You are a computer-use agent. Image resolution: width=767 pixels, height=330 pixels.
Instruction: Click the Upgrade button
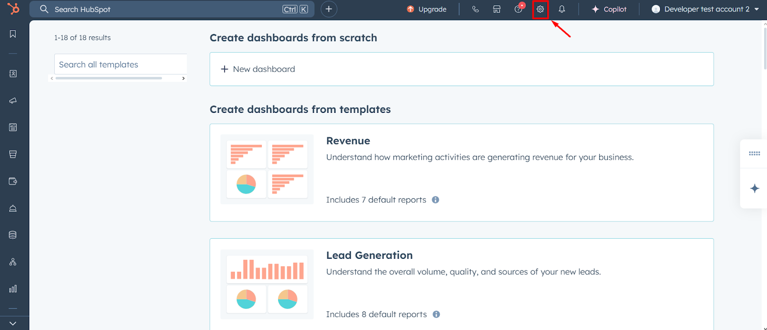pyautogui.click(x=427, y=9)
